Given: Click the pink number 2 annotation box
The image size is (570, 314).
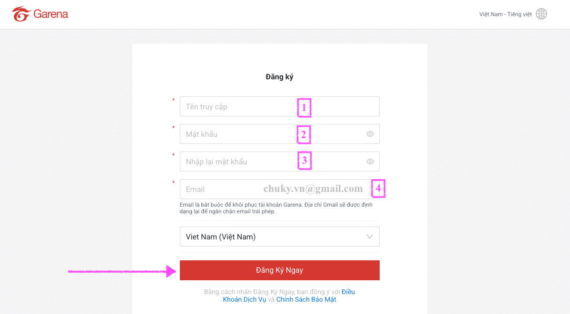Looking at the screenshot, I should pyautogui.click(x=304, y=135).
